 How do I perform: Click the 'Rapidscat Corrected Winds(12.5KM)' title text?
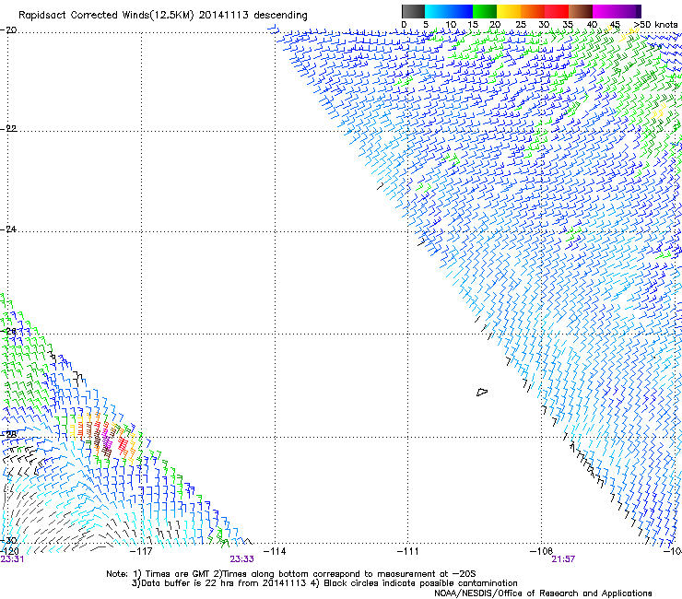click(106, 16)
